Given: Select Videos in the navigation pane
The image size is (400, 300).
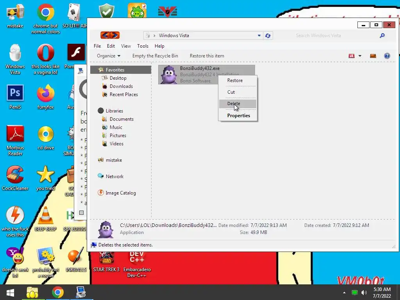Looking at the screenshot, I should pyautogui.click(x=116, y=144).
